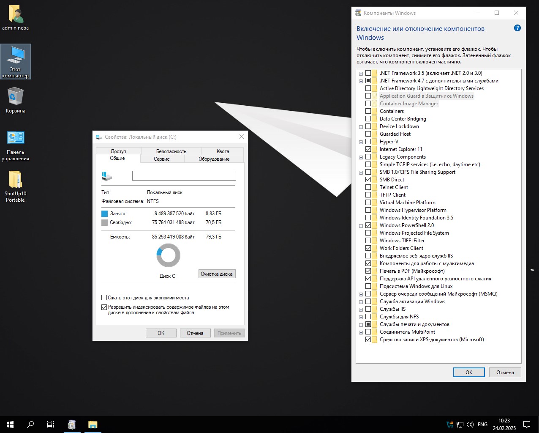Click the help question mark icon
This screenshot has height=433, width=539.
pyautogui.click(x=517, y=28)
